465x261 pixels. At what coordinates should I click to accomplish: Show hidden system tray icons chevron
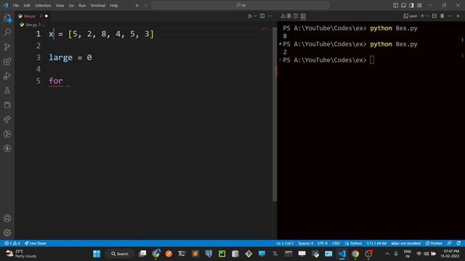click(x=387, y=254)
